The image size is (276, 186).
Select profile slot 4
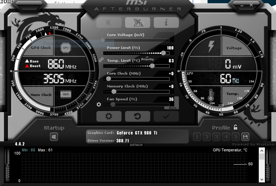(x=226, y=137)
